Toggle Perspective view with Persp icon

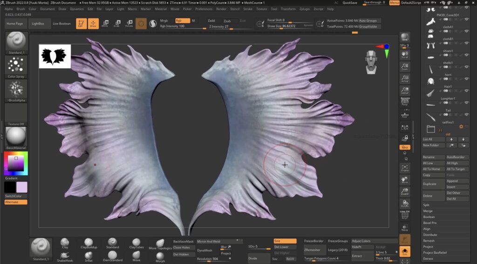click(405, 102)
